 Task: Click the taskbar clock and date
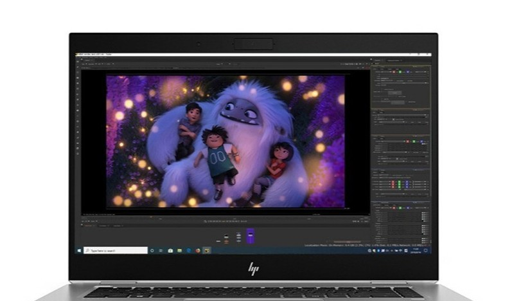[415, 250]
